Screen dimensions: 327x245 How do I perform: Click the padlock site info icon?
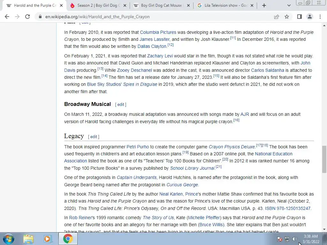coord(40,17)
